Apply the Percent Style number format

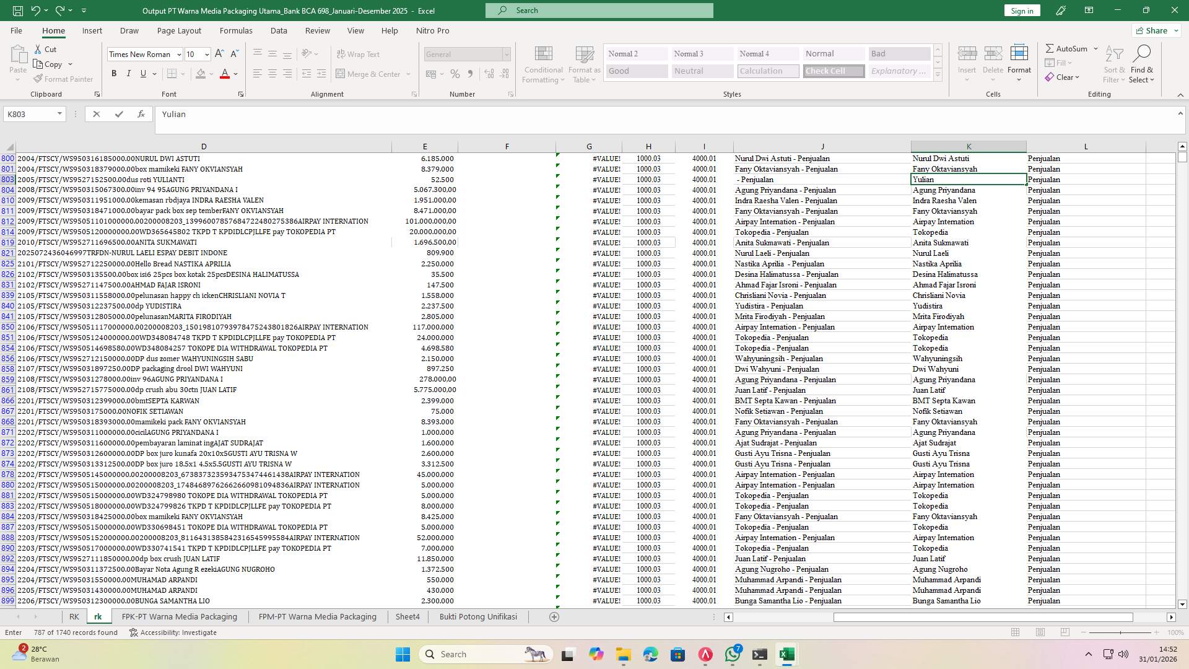point(455,73)
